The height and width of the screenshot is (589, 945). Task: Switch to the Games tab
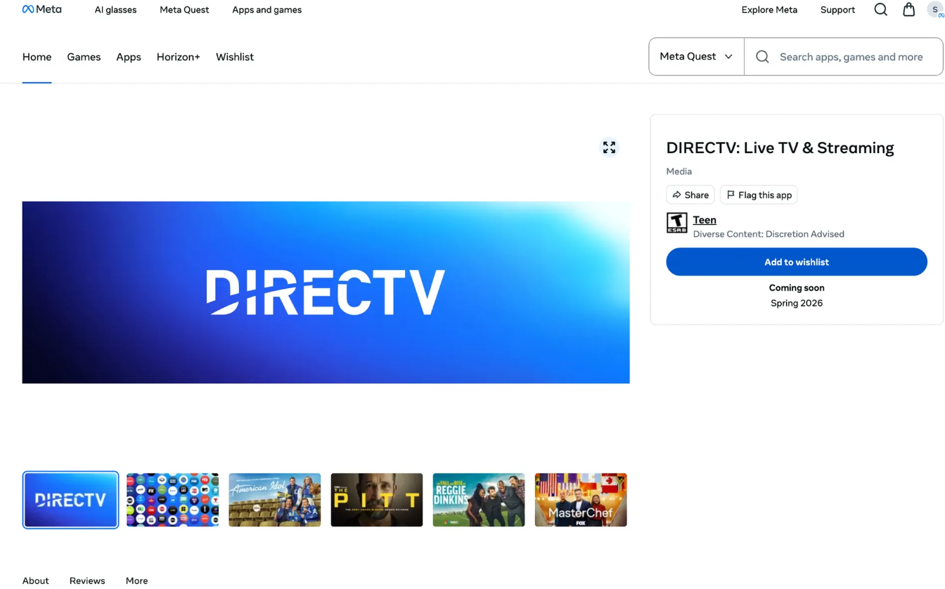[84, 57]
